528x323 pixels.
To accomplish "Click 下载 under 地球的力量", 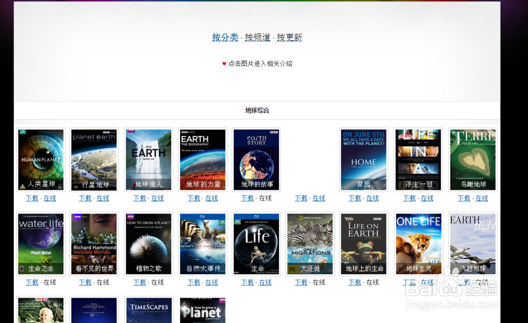I will 194,198.
